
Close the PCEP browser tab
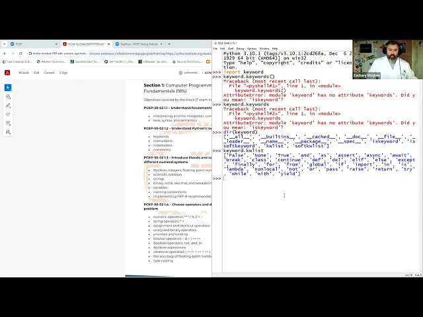[56, 44]
